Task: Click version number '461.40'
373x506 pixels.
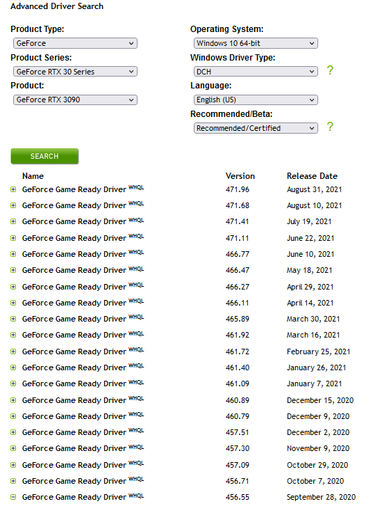Action: [238, 367]
